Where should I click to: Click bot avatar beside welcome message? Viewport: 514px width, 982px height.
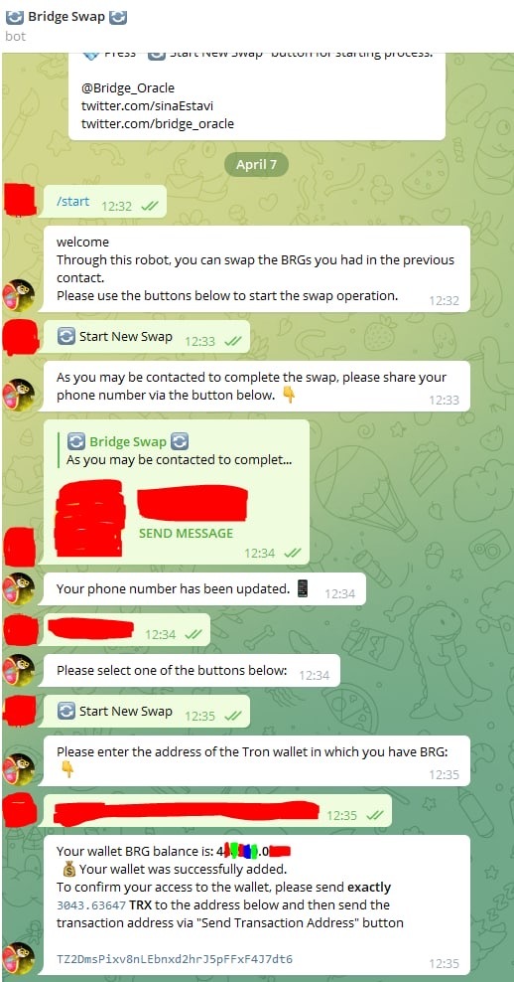click(18, 295)
